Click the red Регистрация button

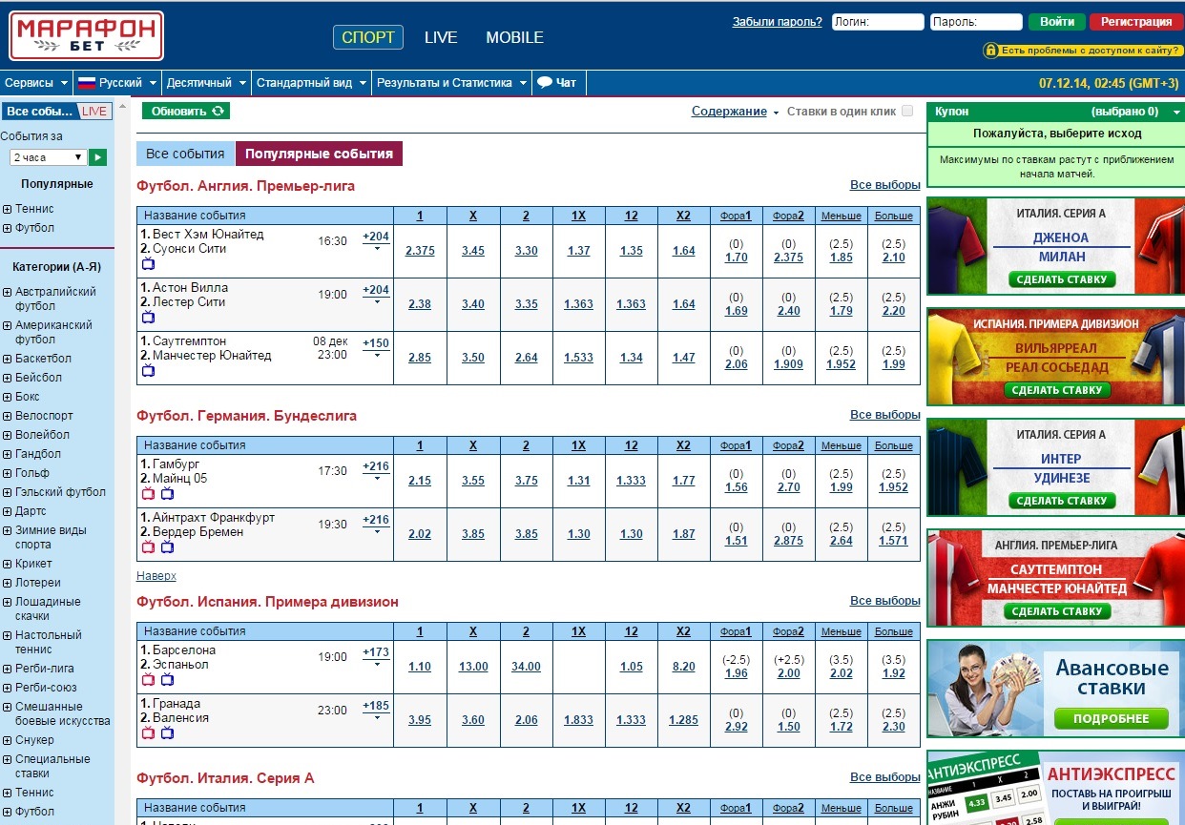coord(1136,22)
